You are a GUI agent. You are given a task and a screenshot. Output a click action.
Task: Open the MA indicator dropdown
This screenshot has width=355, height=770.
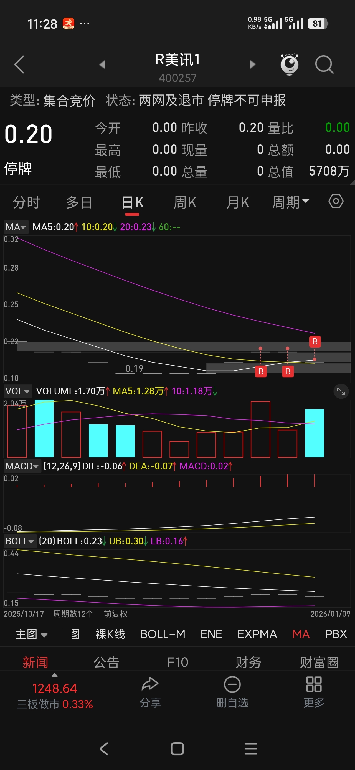pyautogui.click(x=16, y=227)
